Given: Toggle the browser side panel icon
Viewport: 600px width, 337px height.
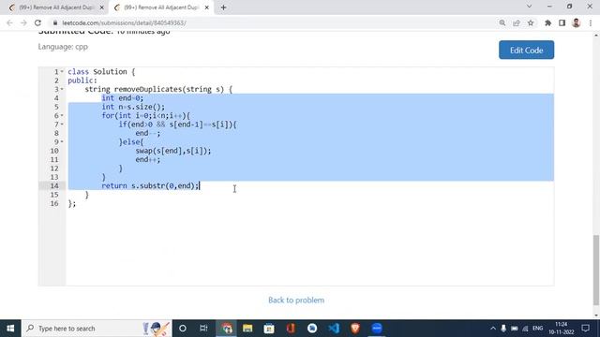Looking at the screenshot, I should point(562,22).
